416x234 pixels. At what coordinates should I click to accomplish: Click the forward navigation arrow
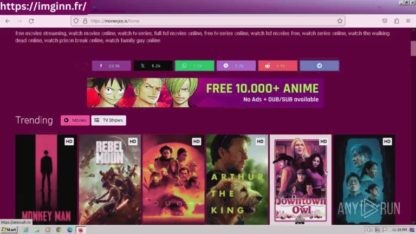[19, 21]
